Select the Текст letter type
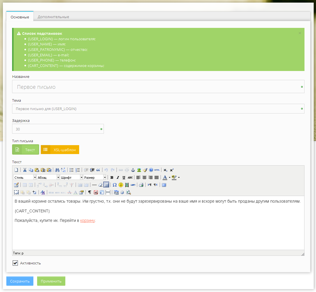316x292 pixels. (x=26, y=149)
